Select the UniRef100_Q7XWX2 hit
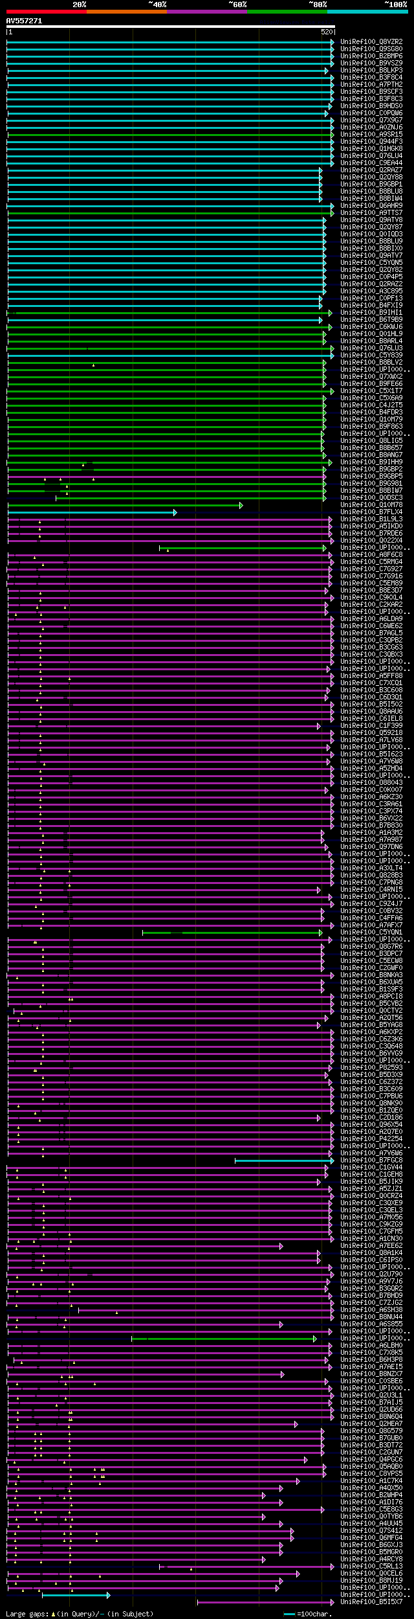 click(x=371, y=377)
